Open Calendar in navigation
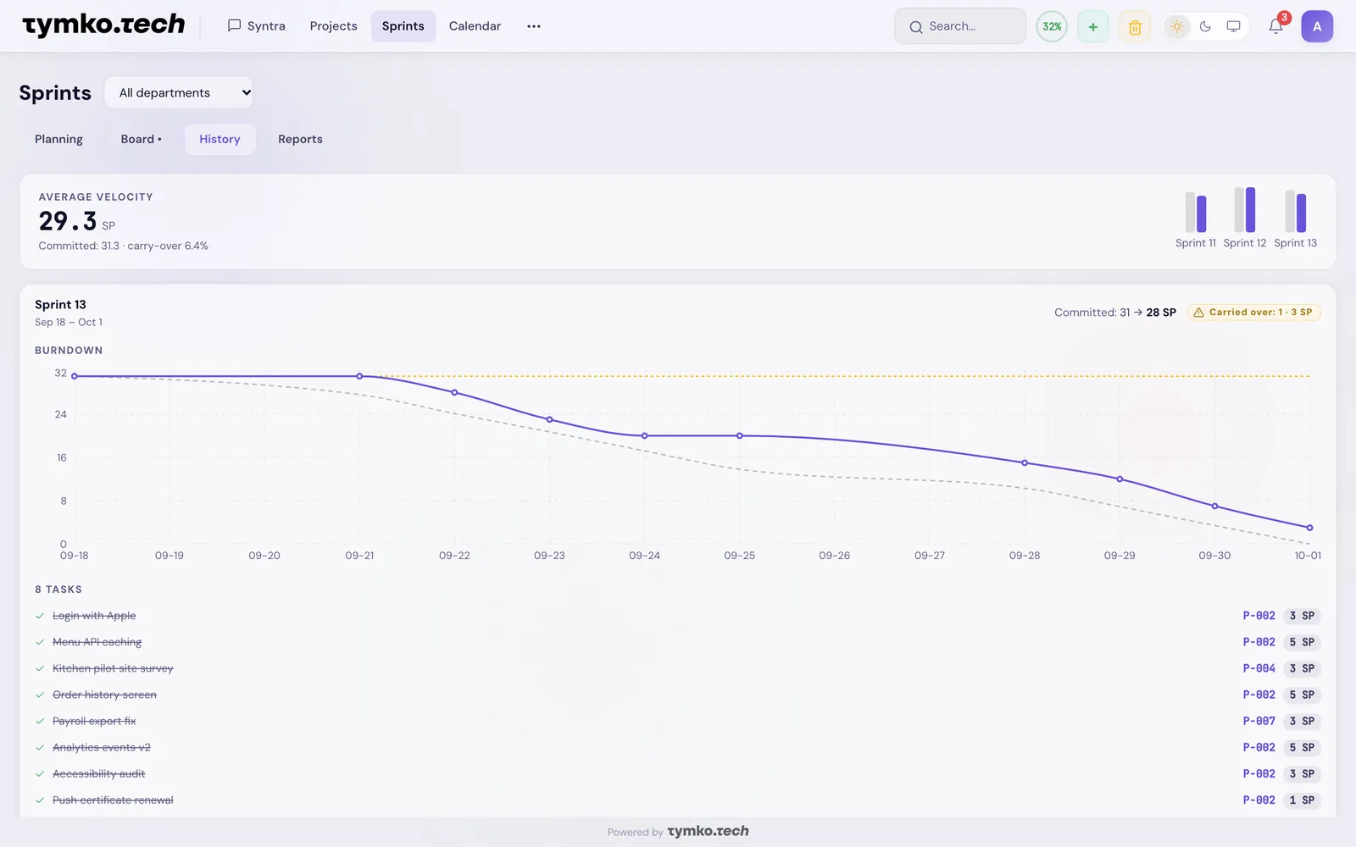 coord(475,26)
